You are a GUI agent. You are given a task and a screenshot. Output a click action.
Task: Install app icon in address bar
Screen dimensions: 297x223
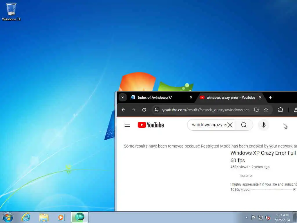257,109
